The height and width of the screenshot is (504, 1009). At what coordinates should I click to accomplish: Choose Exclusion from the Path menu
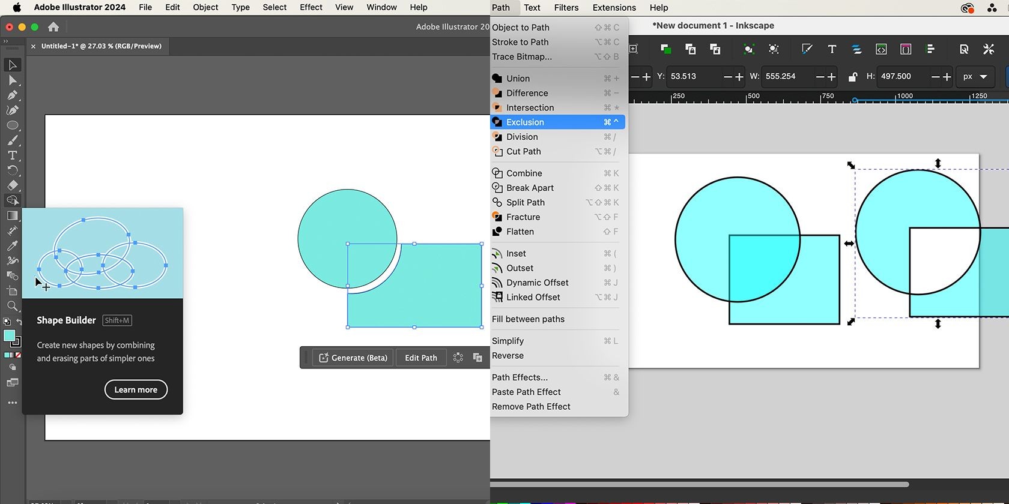click(x=557, y=122)
